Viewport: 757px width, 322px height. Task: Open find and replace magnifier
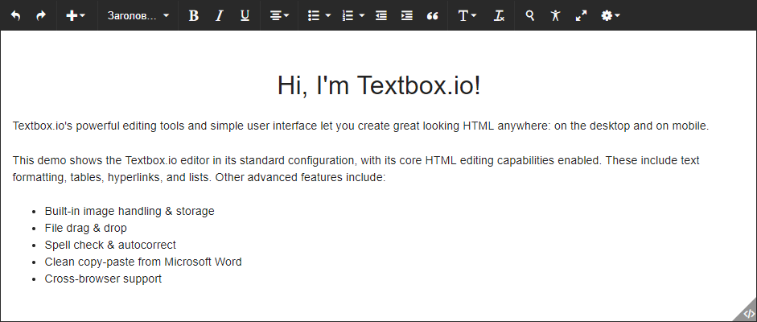[529, 15]
